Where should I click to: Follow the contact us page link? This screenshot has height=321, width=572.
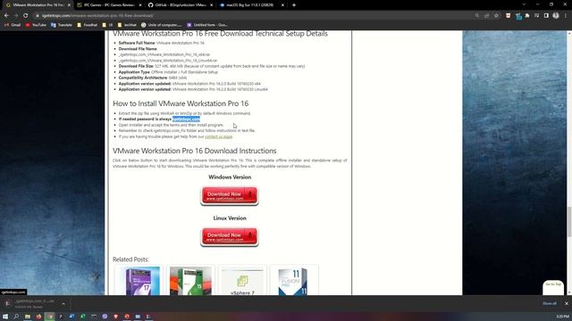pyautogui.click(x=218, y=136)
